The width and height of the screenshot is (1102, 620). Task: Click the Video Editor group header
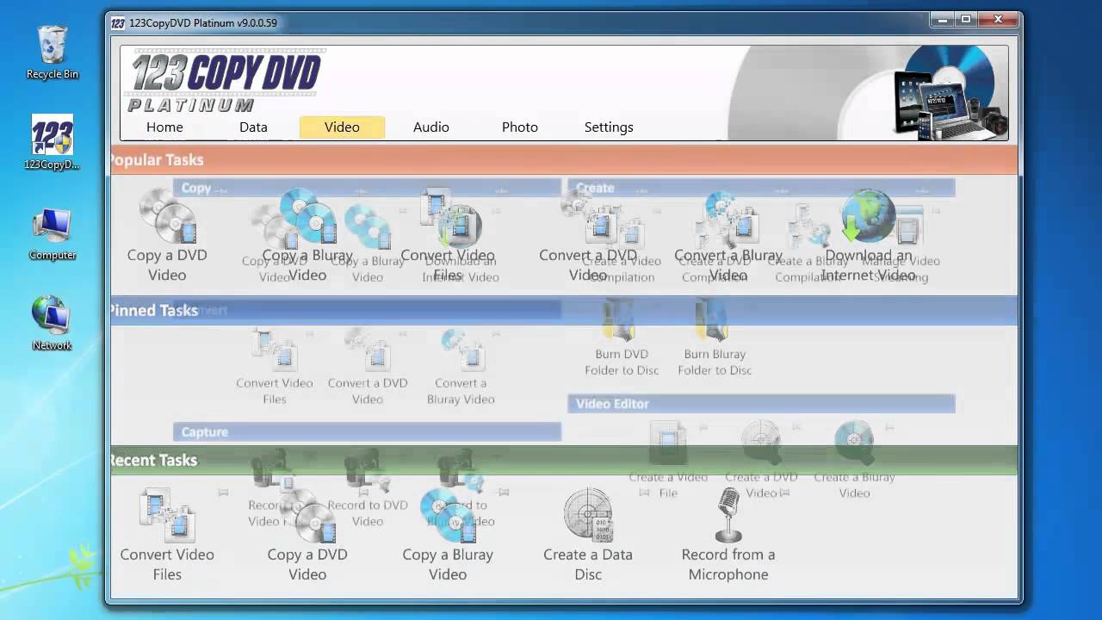761,403
